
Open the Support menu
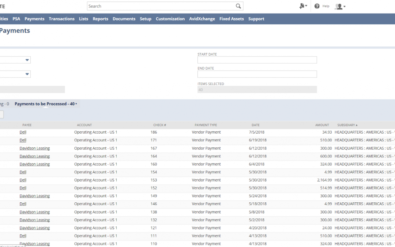pos(256,19)
